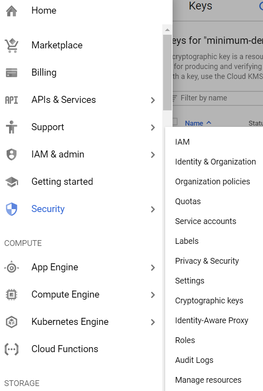Viewport: 263px width, 391px height.
Task: Expand the Security submenu chevron
Action: click(153, 209)
